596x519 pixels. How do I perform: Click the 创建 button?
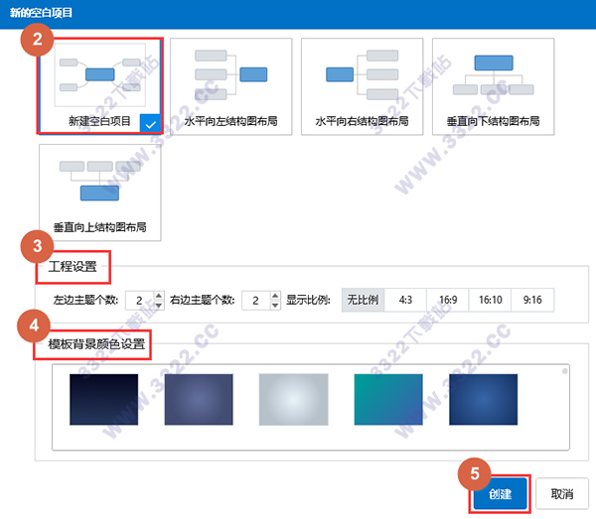coord(500,494)
